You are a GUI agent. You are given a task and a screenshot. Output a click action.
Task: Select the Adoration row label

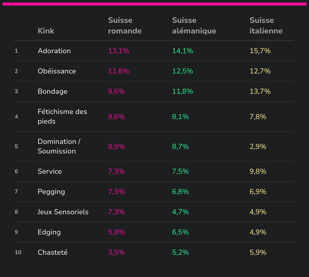pos(54,51)
